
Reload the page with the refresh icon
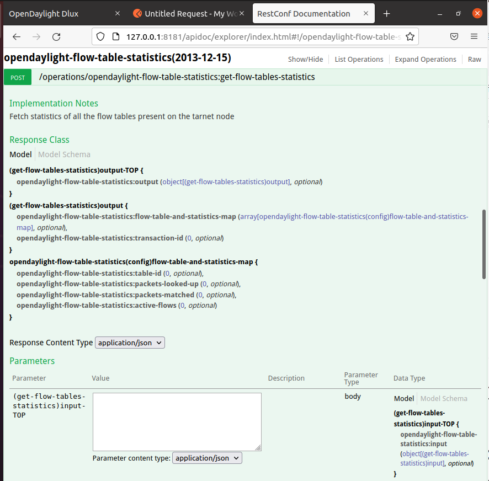coord(56,37)
